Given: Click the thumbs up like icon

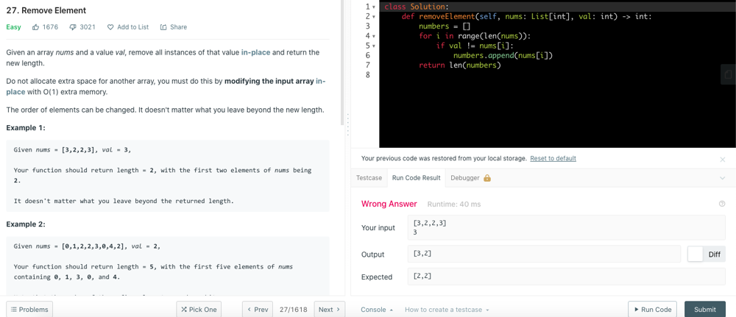Looking at the screenshot, I should pos(35,27).
